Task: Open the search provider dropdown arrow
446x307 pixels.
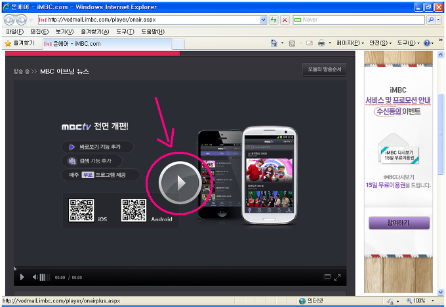Action: [439, 20]
